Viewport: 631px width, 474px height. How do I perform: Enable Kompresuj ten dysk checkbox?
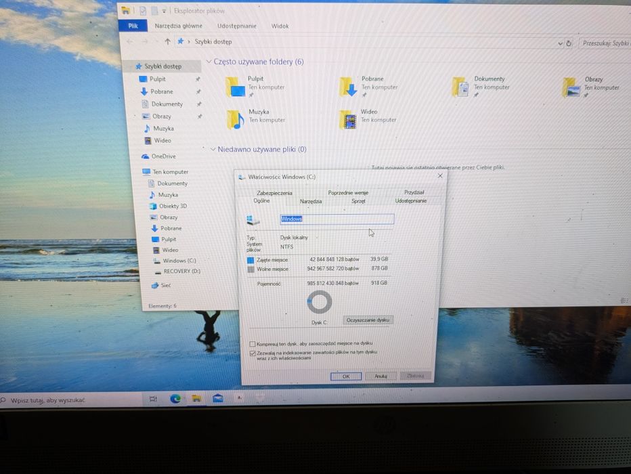253,344
